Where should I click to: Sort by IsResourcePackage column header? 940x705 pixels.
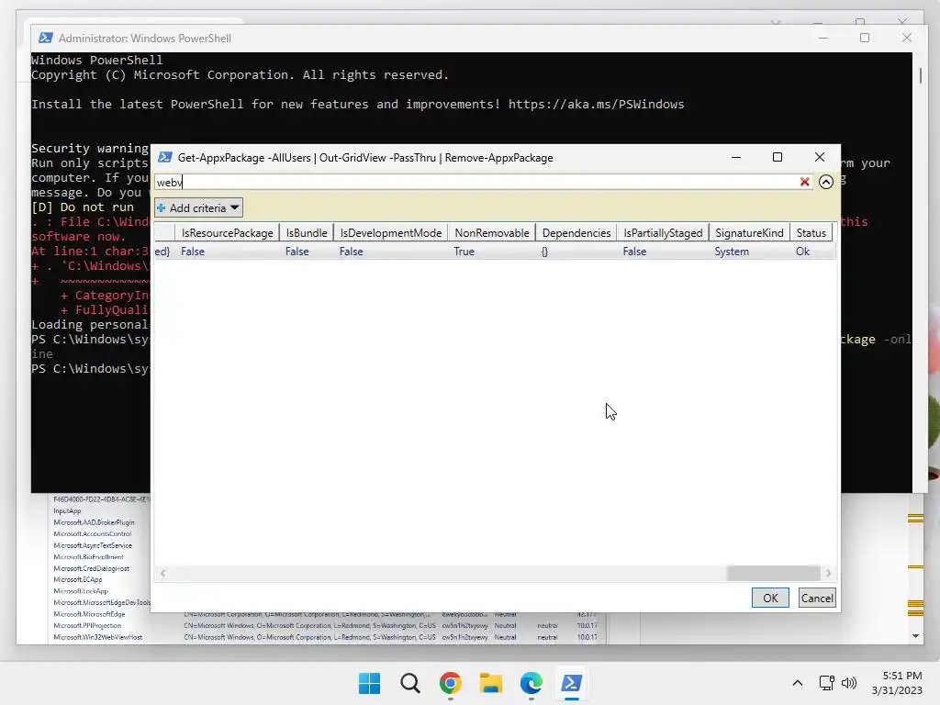point(228,232)
